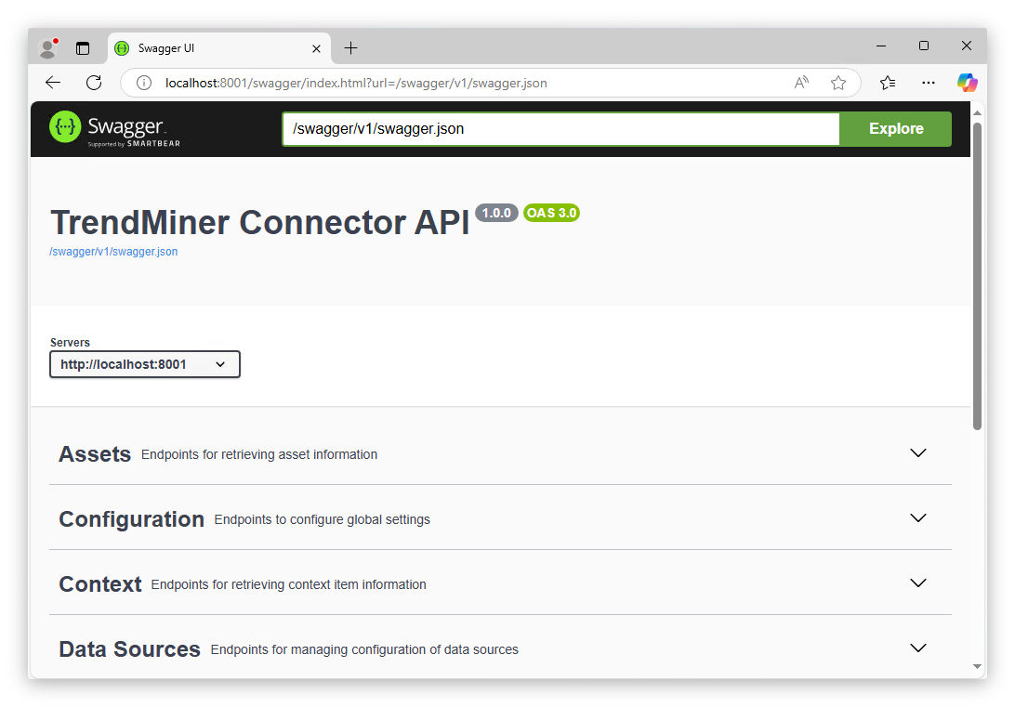Screen dimensions: 1015x707
Task: Open the browser Copilot icon
Action: 967,83
